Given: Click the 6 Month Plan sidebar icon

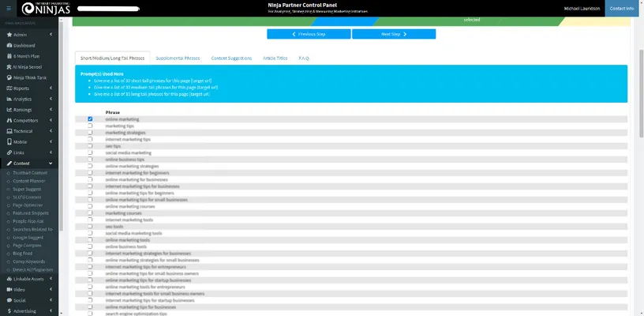Looking at the screenshot, I should point(9,57).
